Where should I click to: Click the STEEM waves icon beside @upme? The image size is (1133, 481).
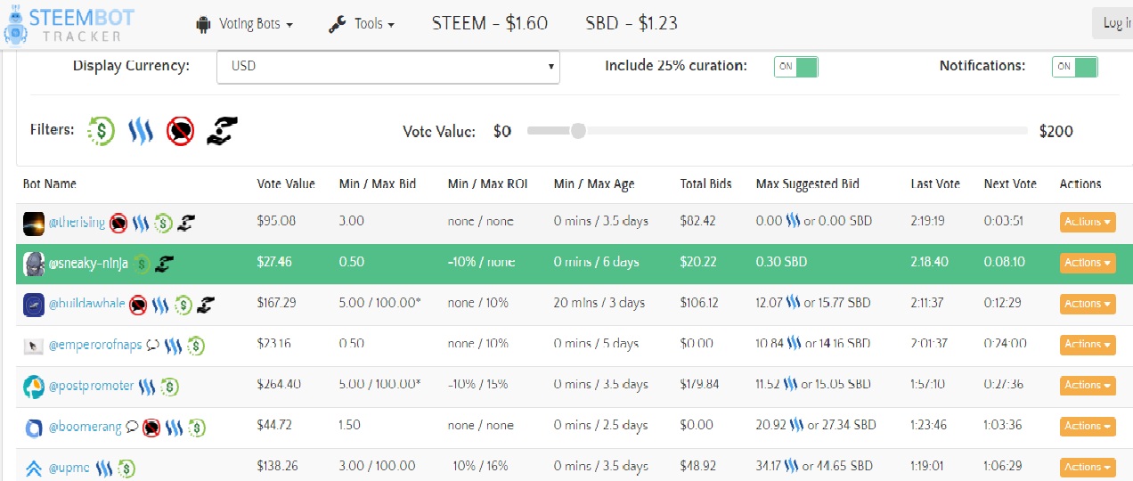pos(104,468)
